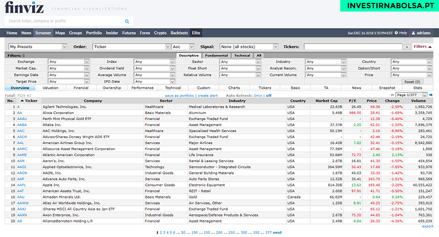Go to previous page with left arrow
The width and height of the screenshot is (439, 237).
pos(392,95)
